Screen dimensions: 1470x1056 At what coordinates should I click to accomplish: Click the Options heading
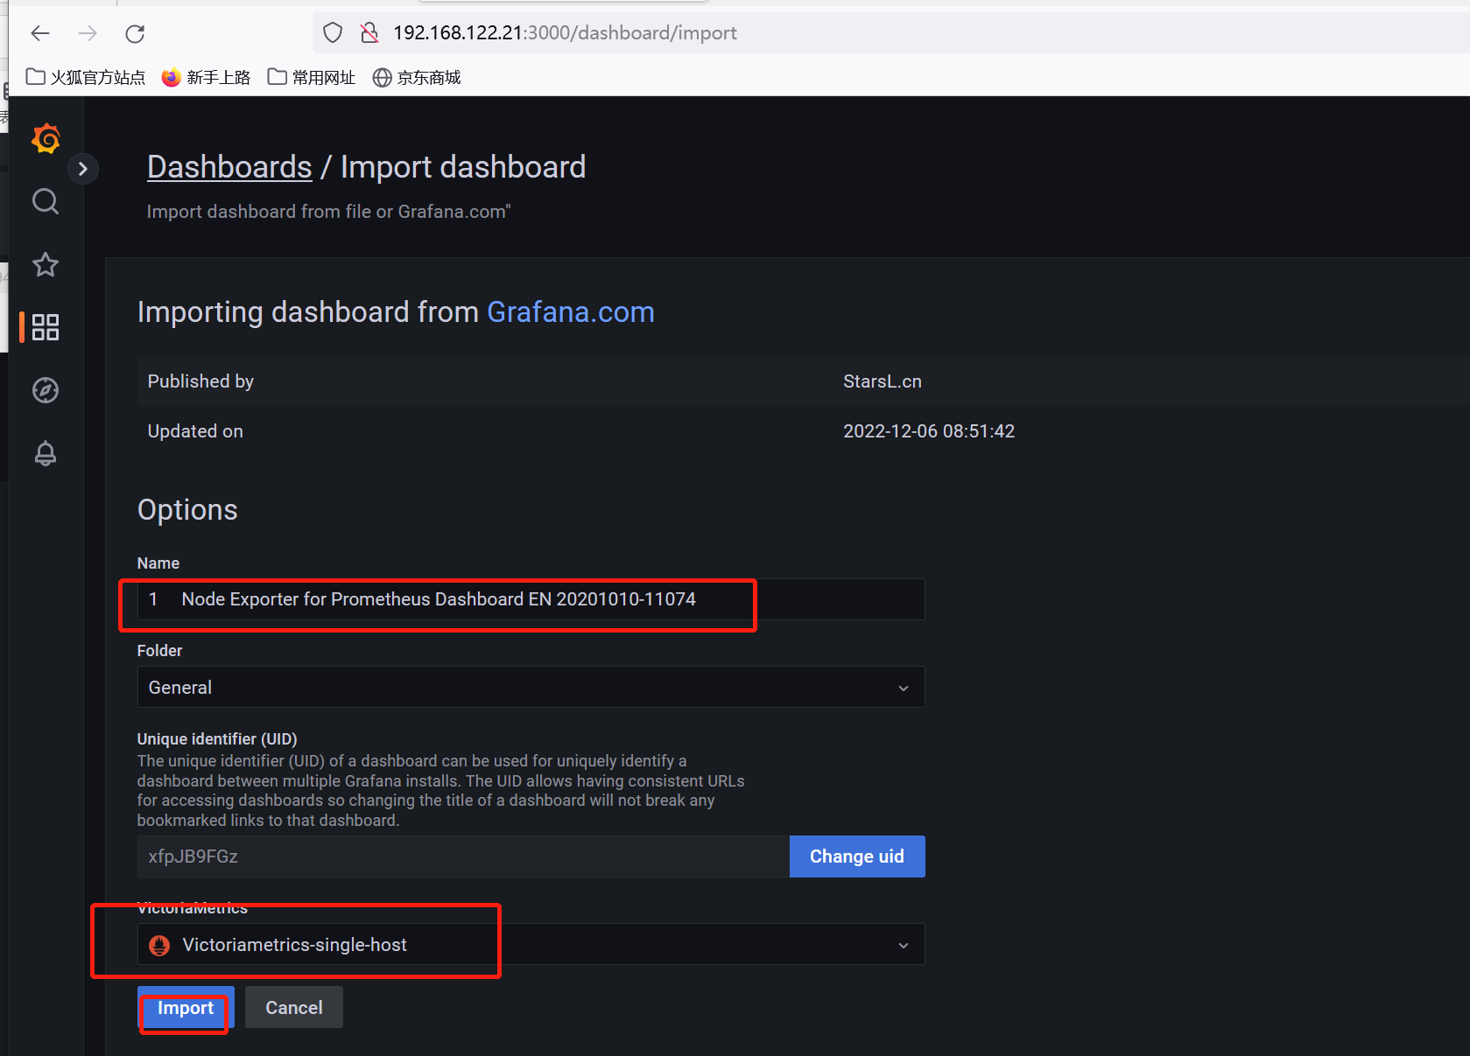187,510
